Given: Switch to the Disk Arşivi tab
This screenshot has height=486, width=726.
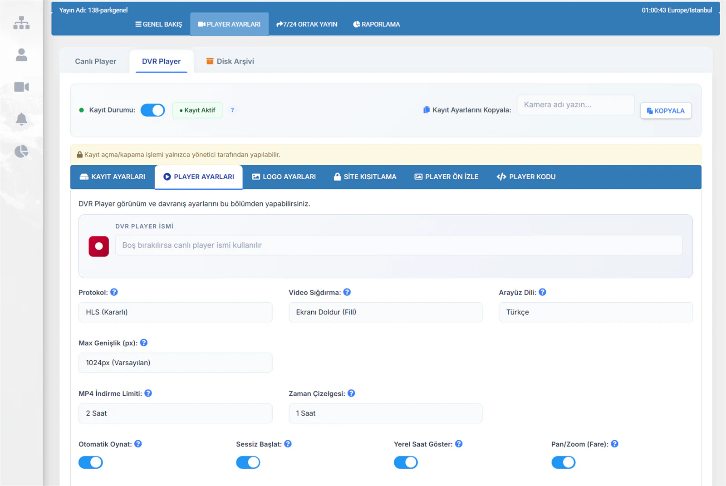Looking at the screenshot, I should [230, 61].
